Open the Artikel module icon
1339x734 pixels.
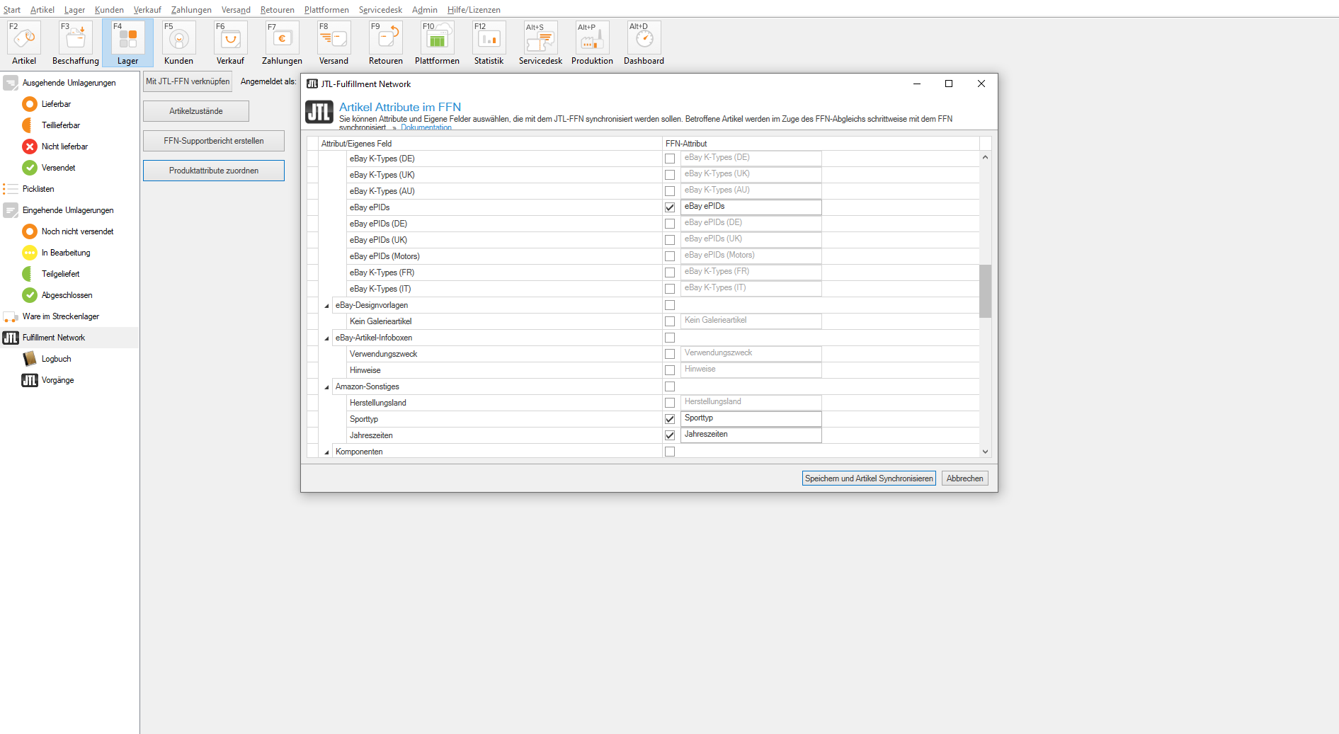point(23,37)
